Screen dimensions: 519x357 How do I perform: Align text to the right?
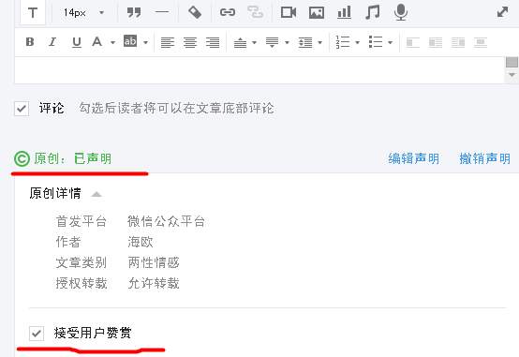click(x=213, y=42)
